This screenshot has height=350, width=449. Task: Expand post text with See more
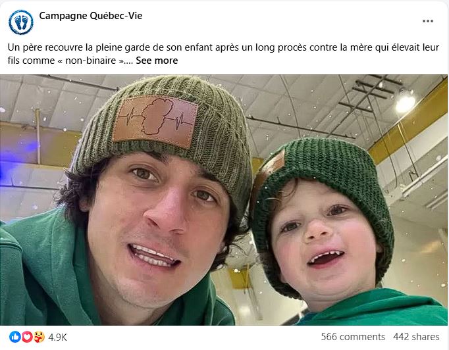pos(157,61)
